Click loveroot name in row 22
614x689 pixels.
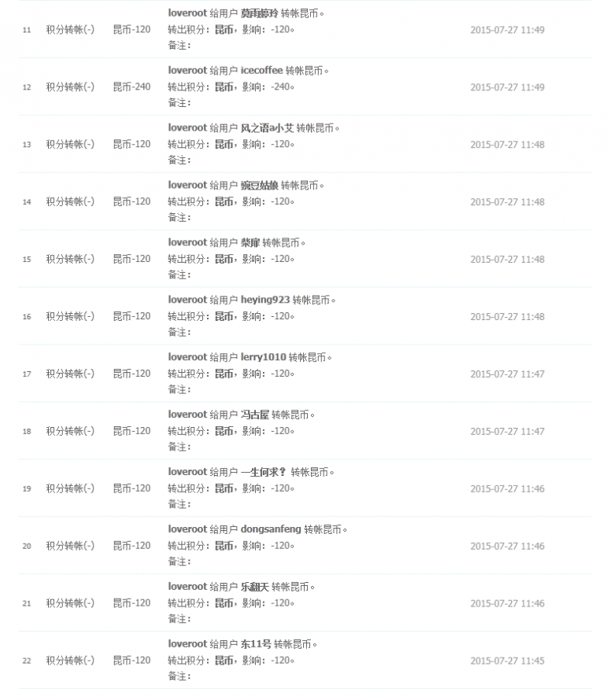pyautogui.click(x=187, y=643)
